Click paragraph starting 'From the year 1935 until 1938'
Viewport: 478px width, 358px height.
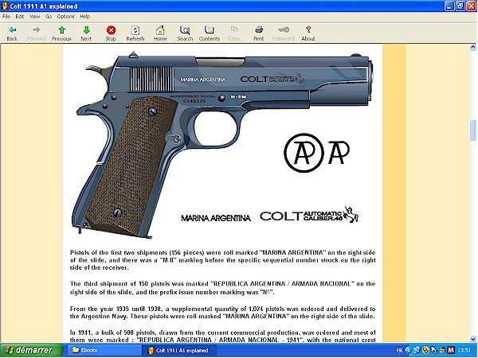pos(223,313)
